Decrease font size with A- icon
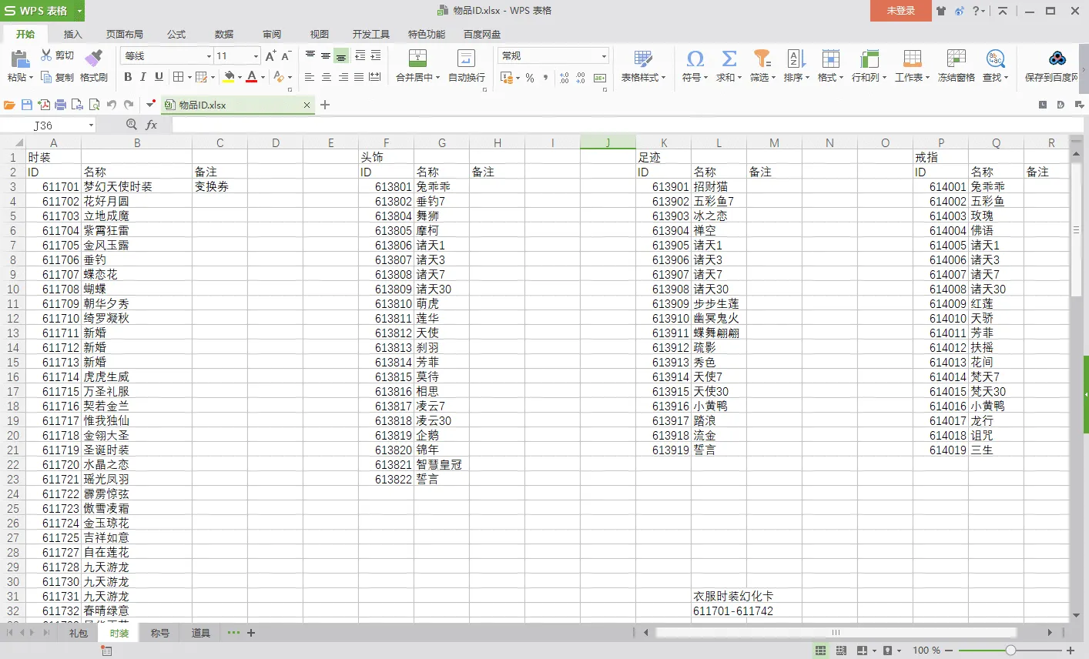 [x=286, y=56]
